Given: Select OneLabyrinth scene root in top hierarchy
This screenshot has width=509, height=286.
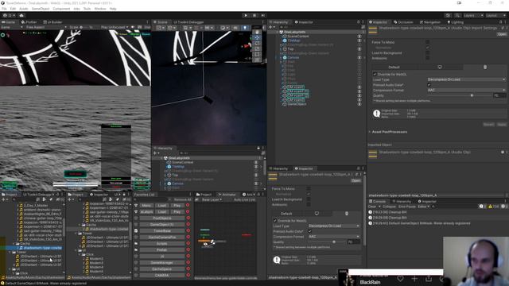Looking at the screenshot, I should 294,32.
